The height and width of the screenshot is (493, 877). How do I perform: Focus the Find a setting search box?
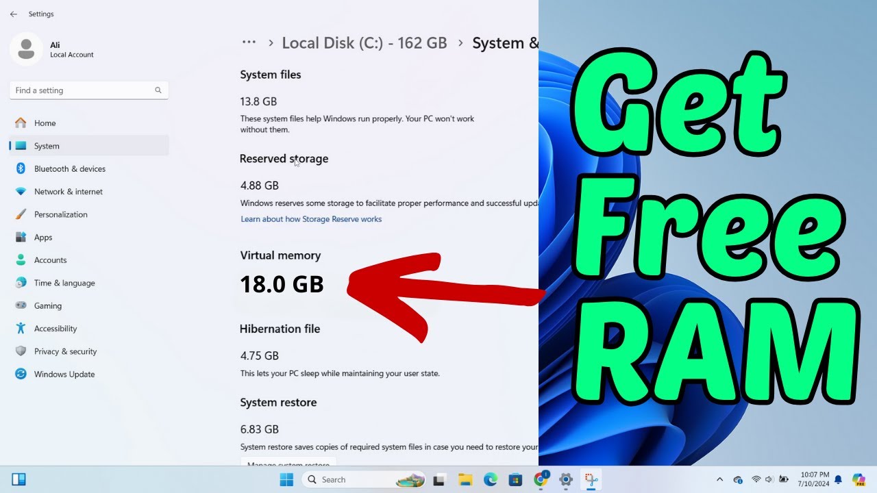point(89,90)
